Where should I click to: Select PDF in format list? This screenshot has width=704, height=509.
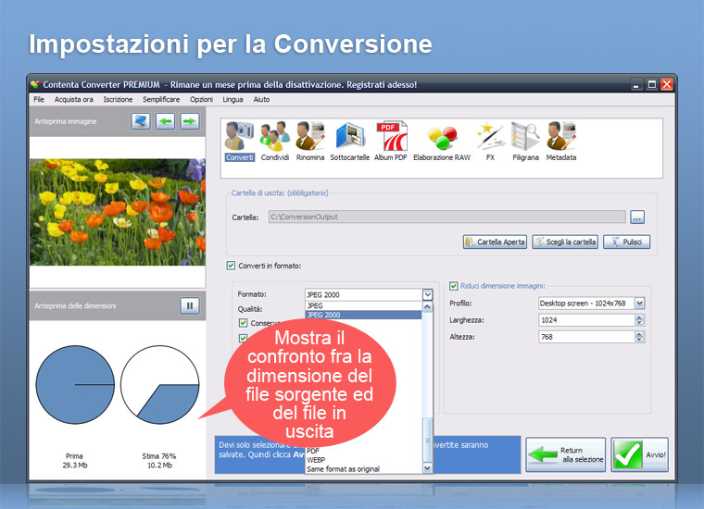click(x=363, y=451)
